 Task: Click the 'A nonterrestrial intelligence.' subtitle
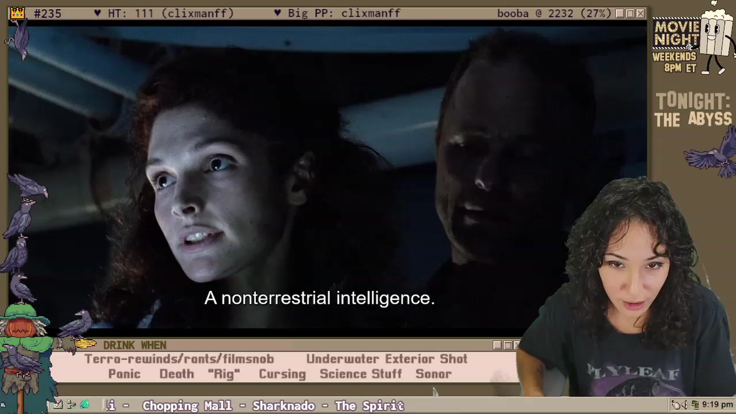tap(320, 298)
